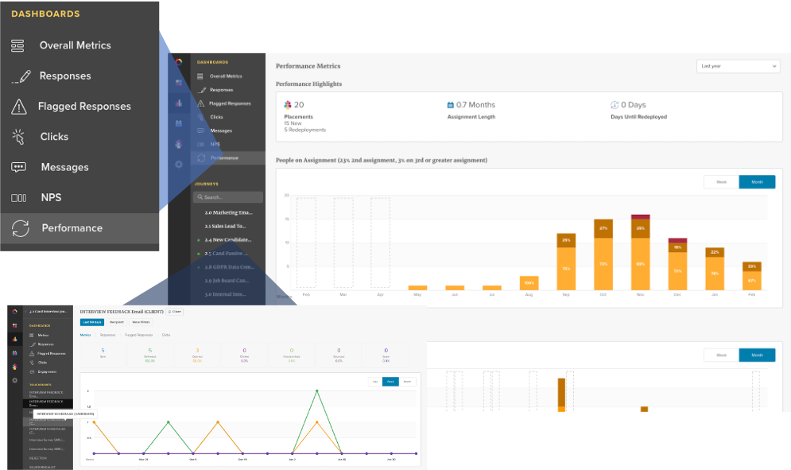Toggle Week view on the lower chart

point(721,355)
